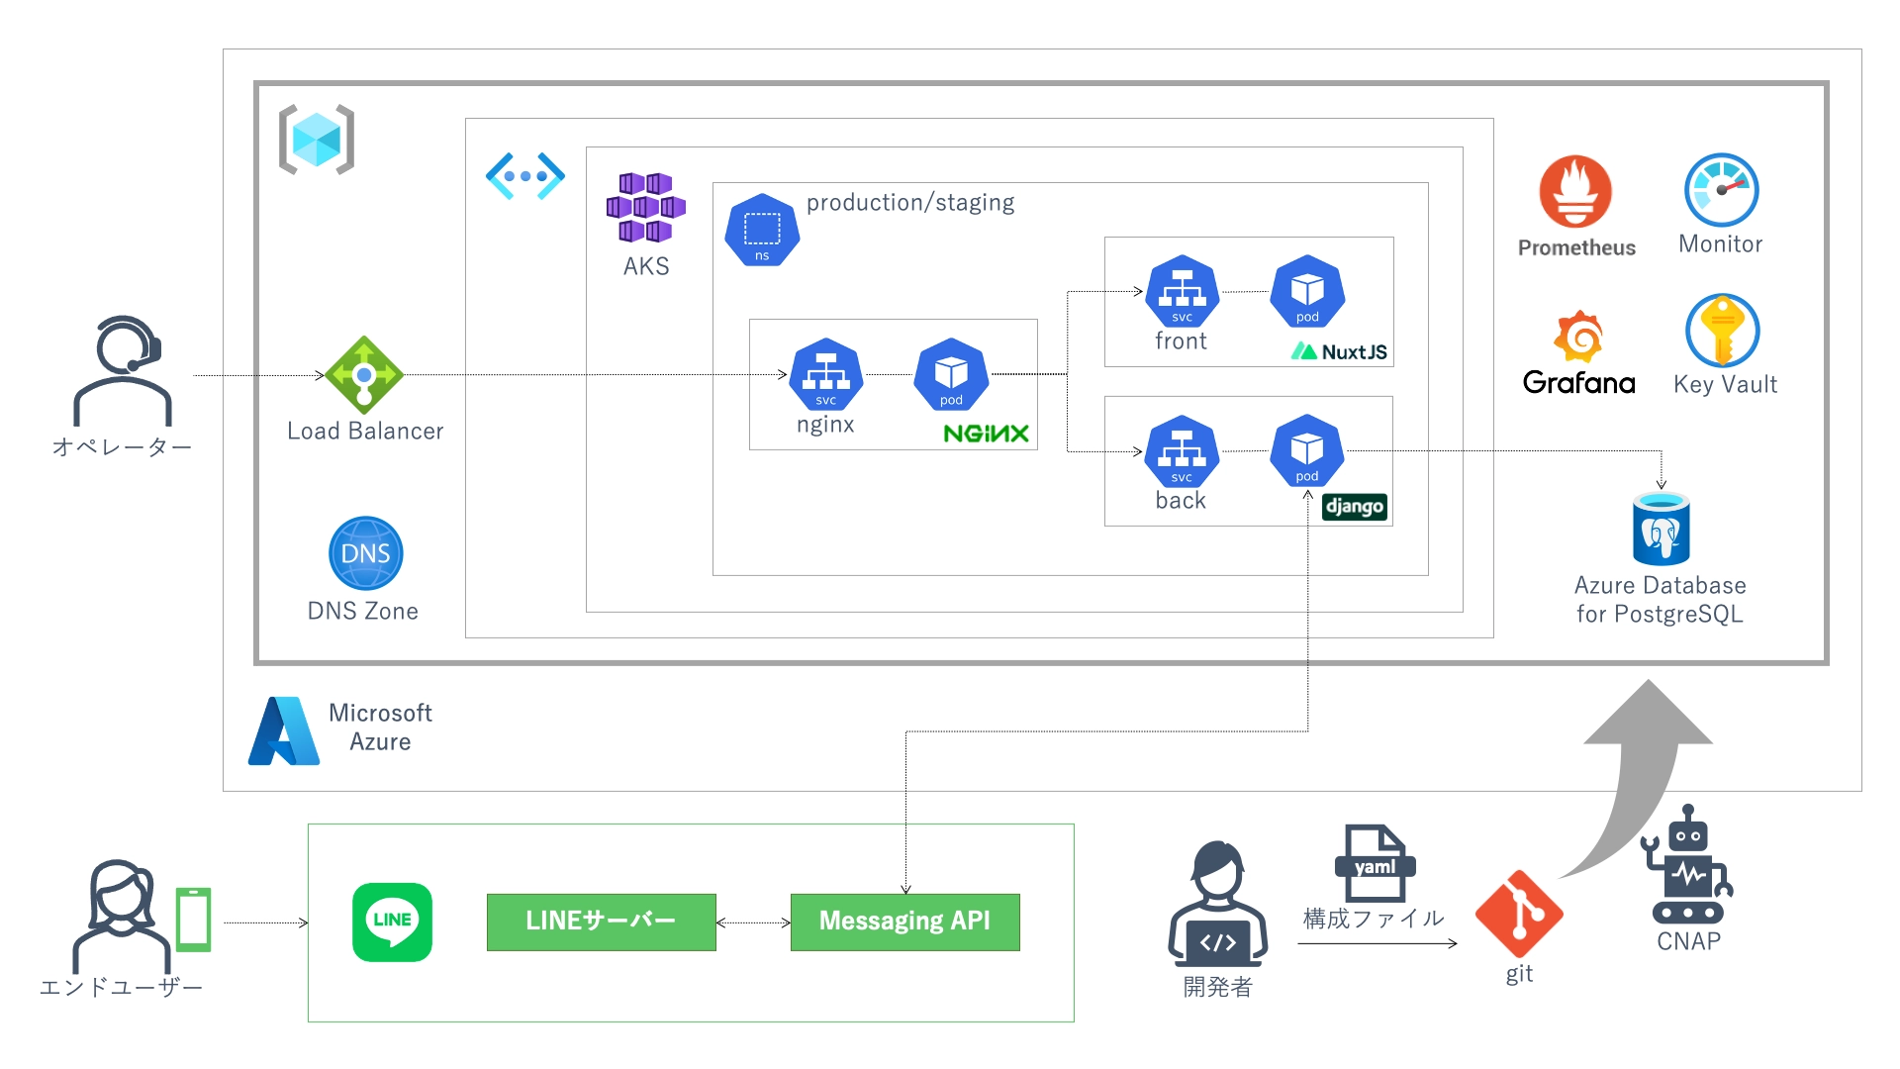Select the Azure Database for PostgreSQL icon
Screen dimensions: 1900x1069
tap(1661, 530)
